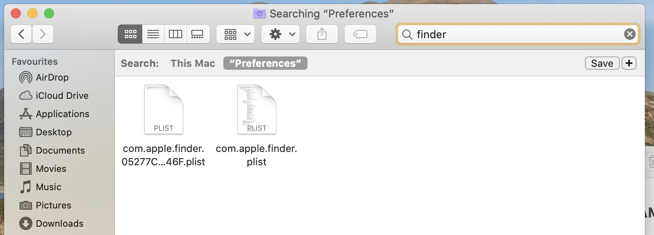The image size is (654, 235).
Task: Open the Downloads sidebar folder
Action: tap(59, 224)
